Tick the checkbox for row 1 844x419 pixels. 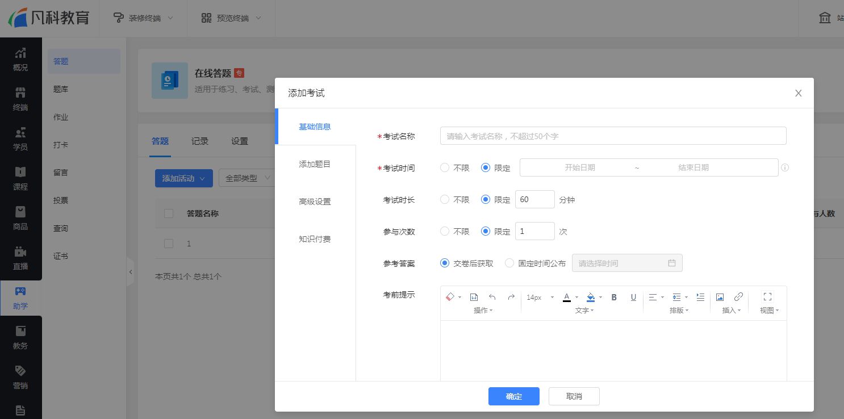coord(169,244)
